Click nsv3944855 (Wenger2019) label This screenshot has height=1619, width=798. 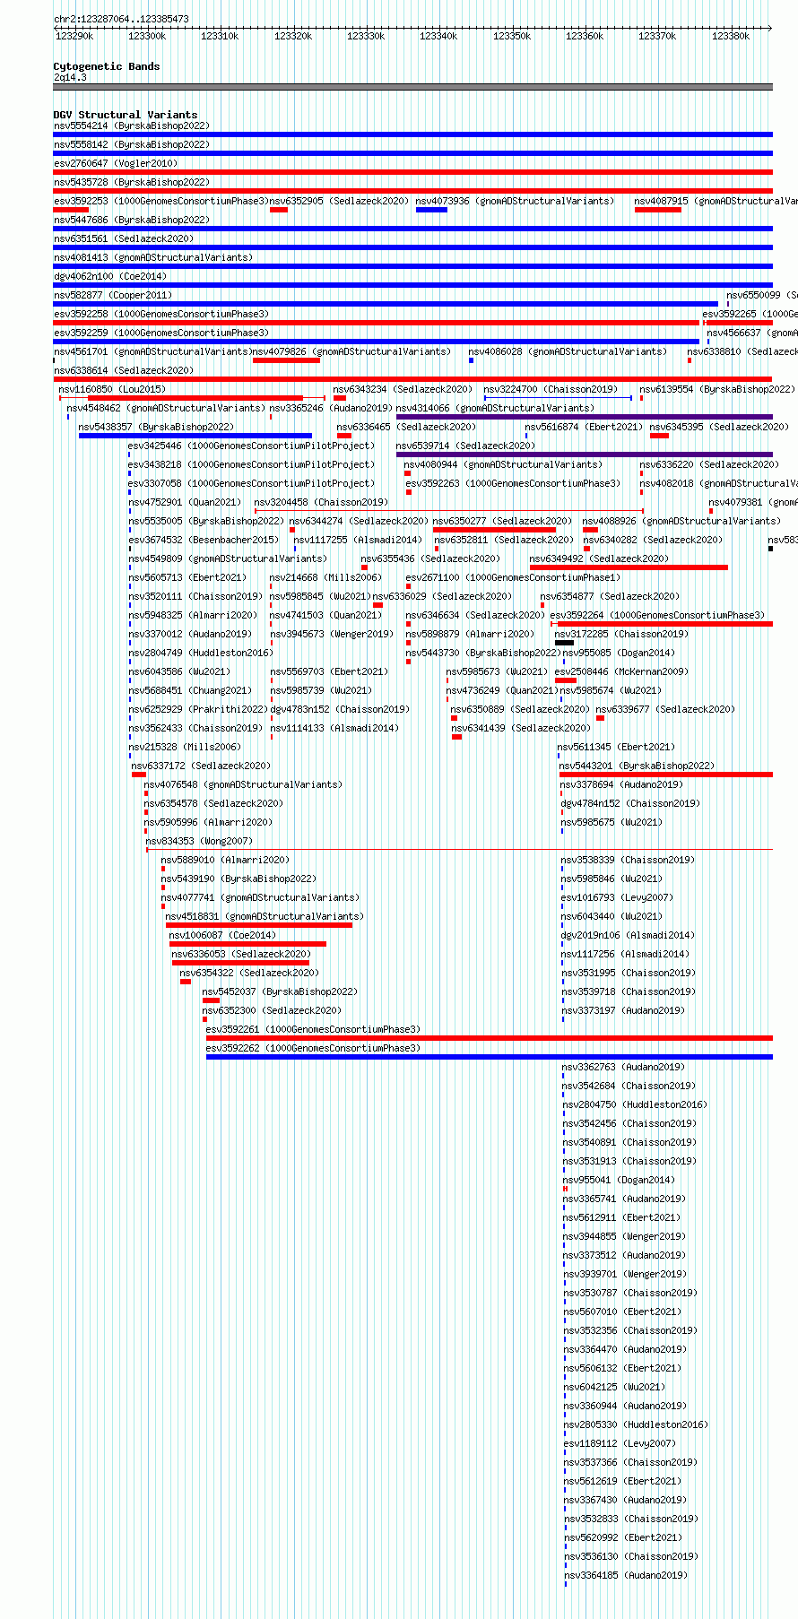625,1237
